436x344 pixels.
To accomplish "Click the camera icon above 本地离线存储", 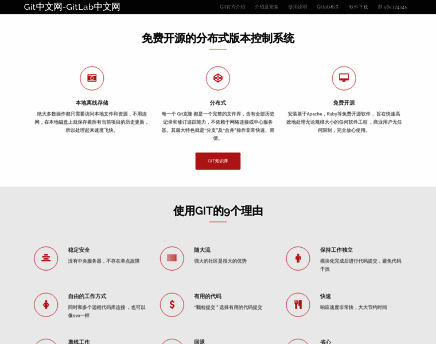I will [92, 78].
